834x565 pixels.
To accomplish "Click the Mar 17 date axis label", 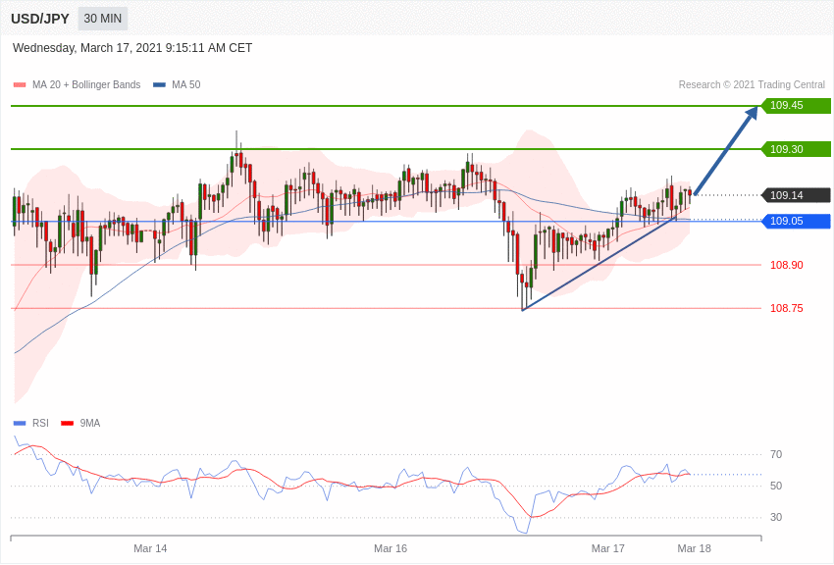I will click(608, 548).
